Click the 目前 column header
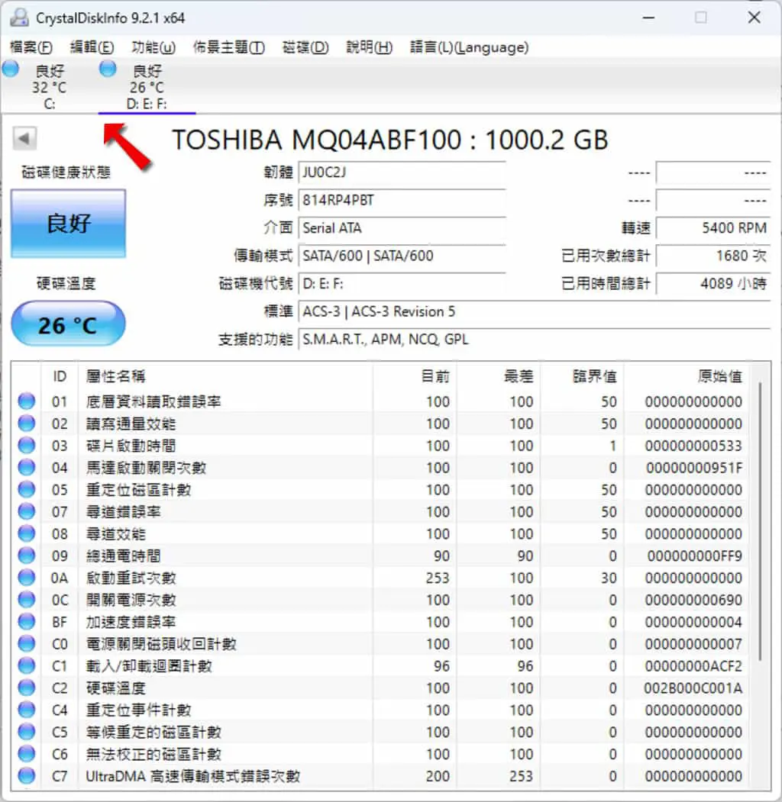The height and width of the screenshot is (802, 782). 415,376
